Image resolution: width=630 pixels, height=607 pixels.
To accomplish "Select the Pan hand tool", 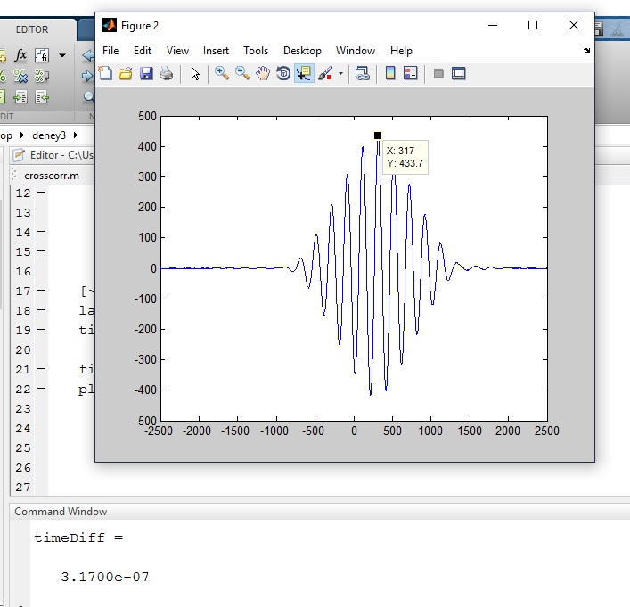I will tap(263, 74).
